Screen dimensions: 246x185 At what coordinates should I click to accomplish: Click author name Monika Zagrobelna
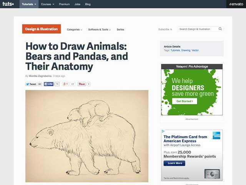pos(40,76)
